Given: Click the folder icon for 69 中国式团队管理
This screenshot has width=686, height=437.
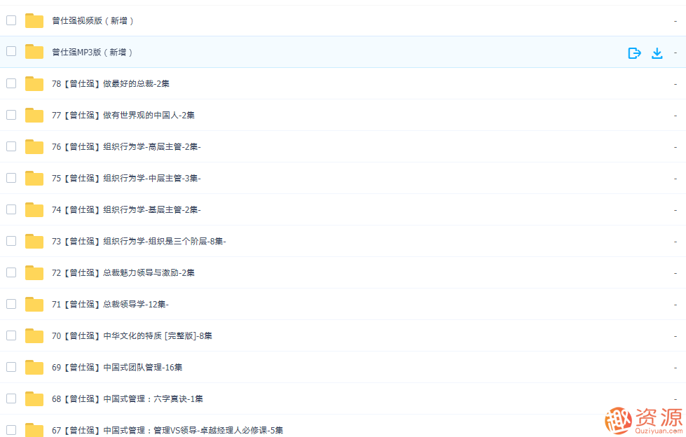Looking at the screenshot, I should pyautogui.click(x=34, y=367).
